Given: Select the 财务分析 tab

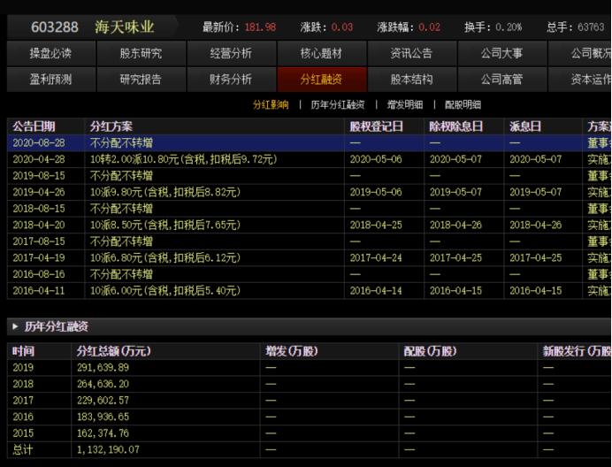Looking at the screenshot, I should pos(231,80).
